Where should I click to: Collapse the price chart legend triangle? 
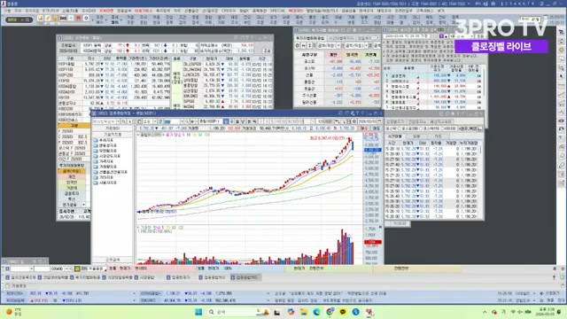138,135
